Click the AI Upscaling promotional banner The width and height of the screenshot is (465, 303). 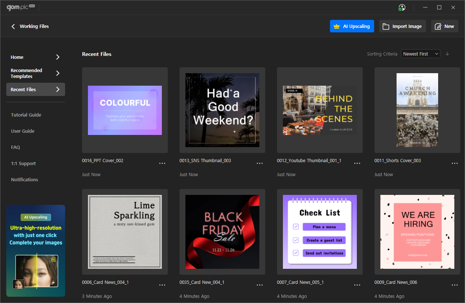click(x=36, y=250)
